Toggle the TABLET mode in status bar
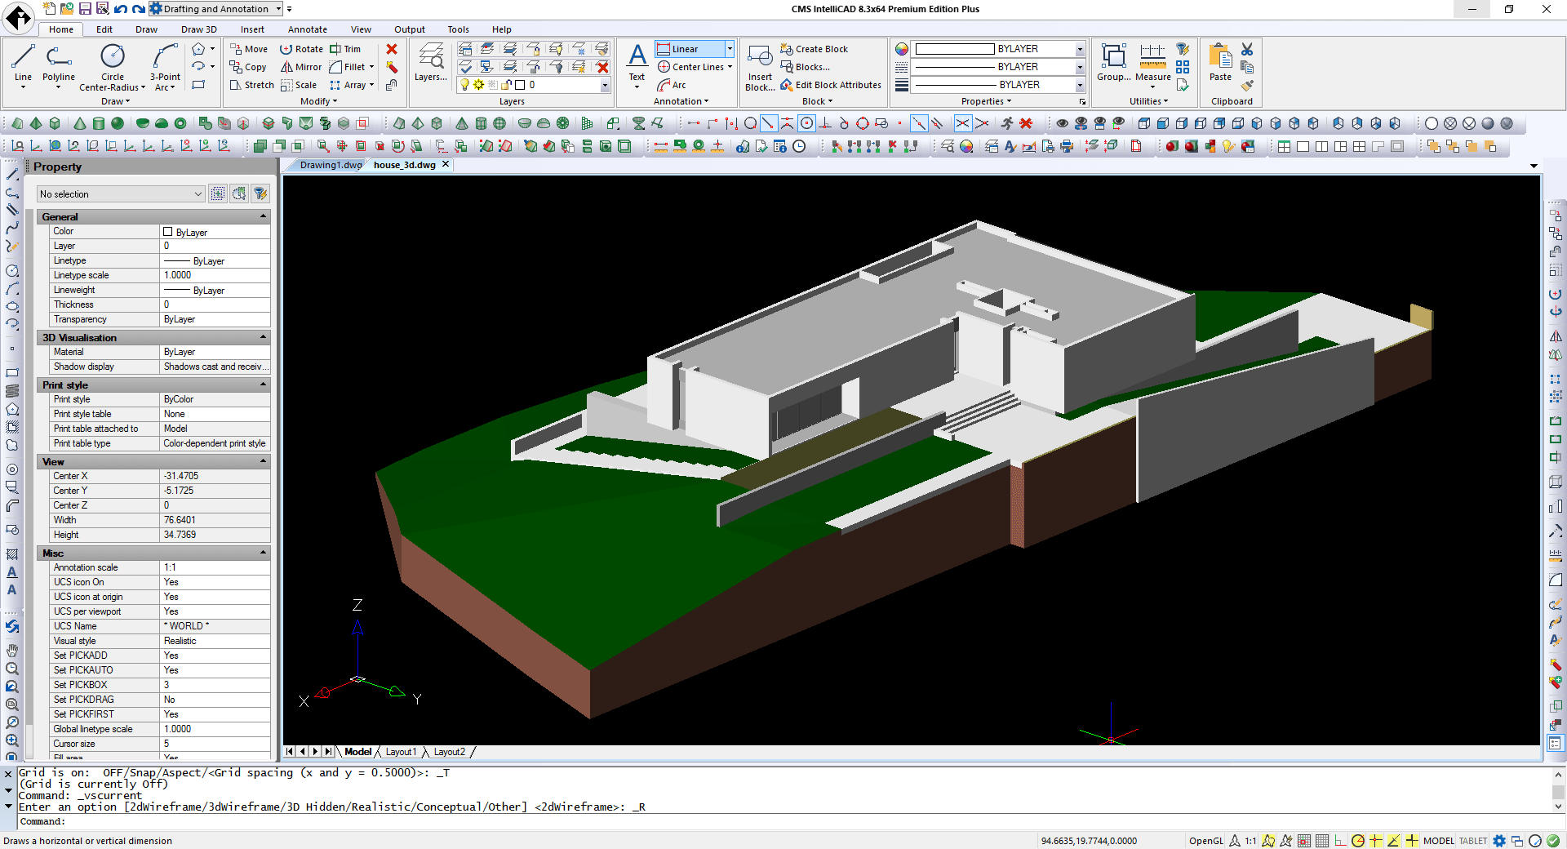Viewport: 1567px width, 849px height. coord(1472,841)
